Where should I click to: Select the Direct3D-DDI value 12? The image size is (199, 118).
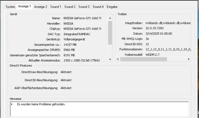pos(147,44)
